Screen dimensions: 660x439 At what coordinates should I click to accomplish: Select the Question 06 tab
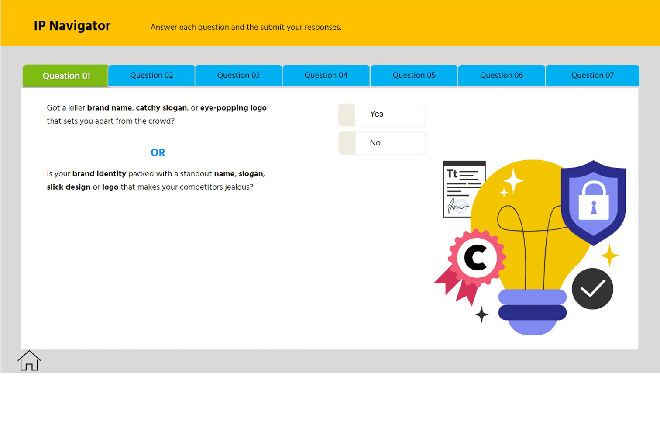click(502, 76)
